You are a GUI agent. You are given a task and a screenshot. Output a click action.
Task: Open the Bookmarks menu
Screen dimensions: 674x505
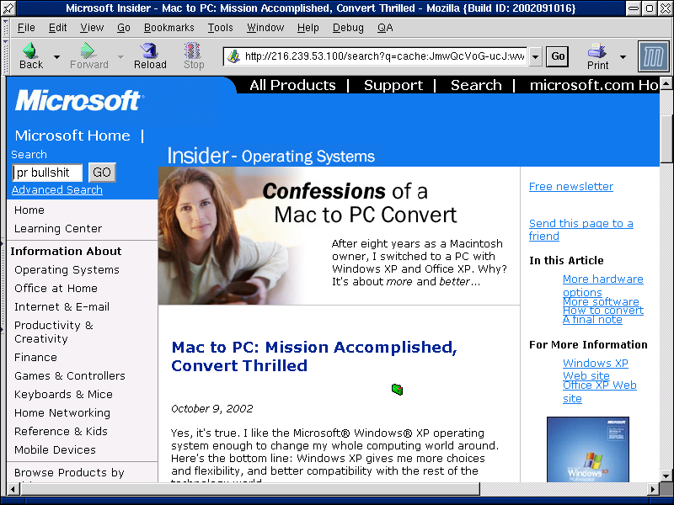[x=169, y=28]
